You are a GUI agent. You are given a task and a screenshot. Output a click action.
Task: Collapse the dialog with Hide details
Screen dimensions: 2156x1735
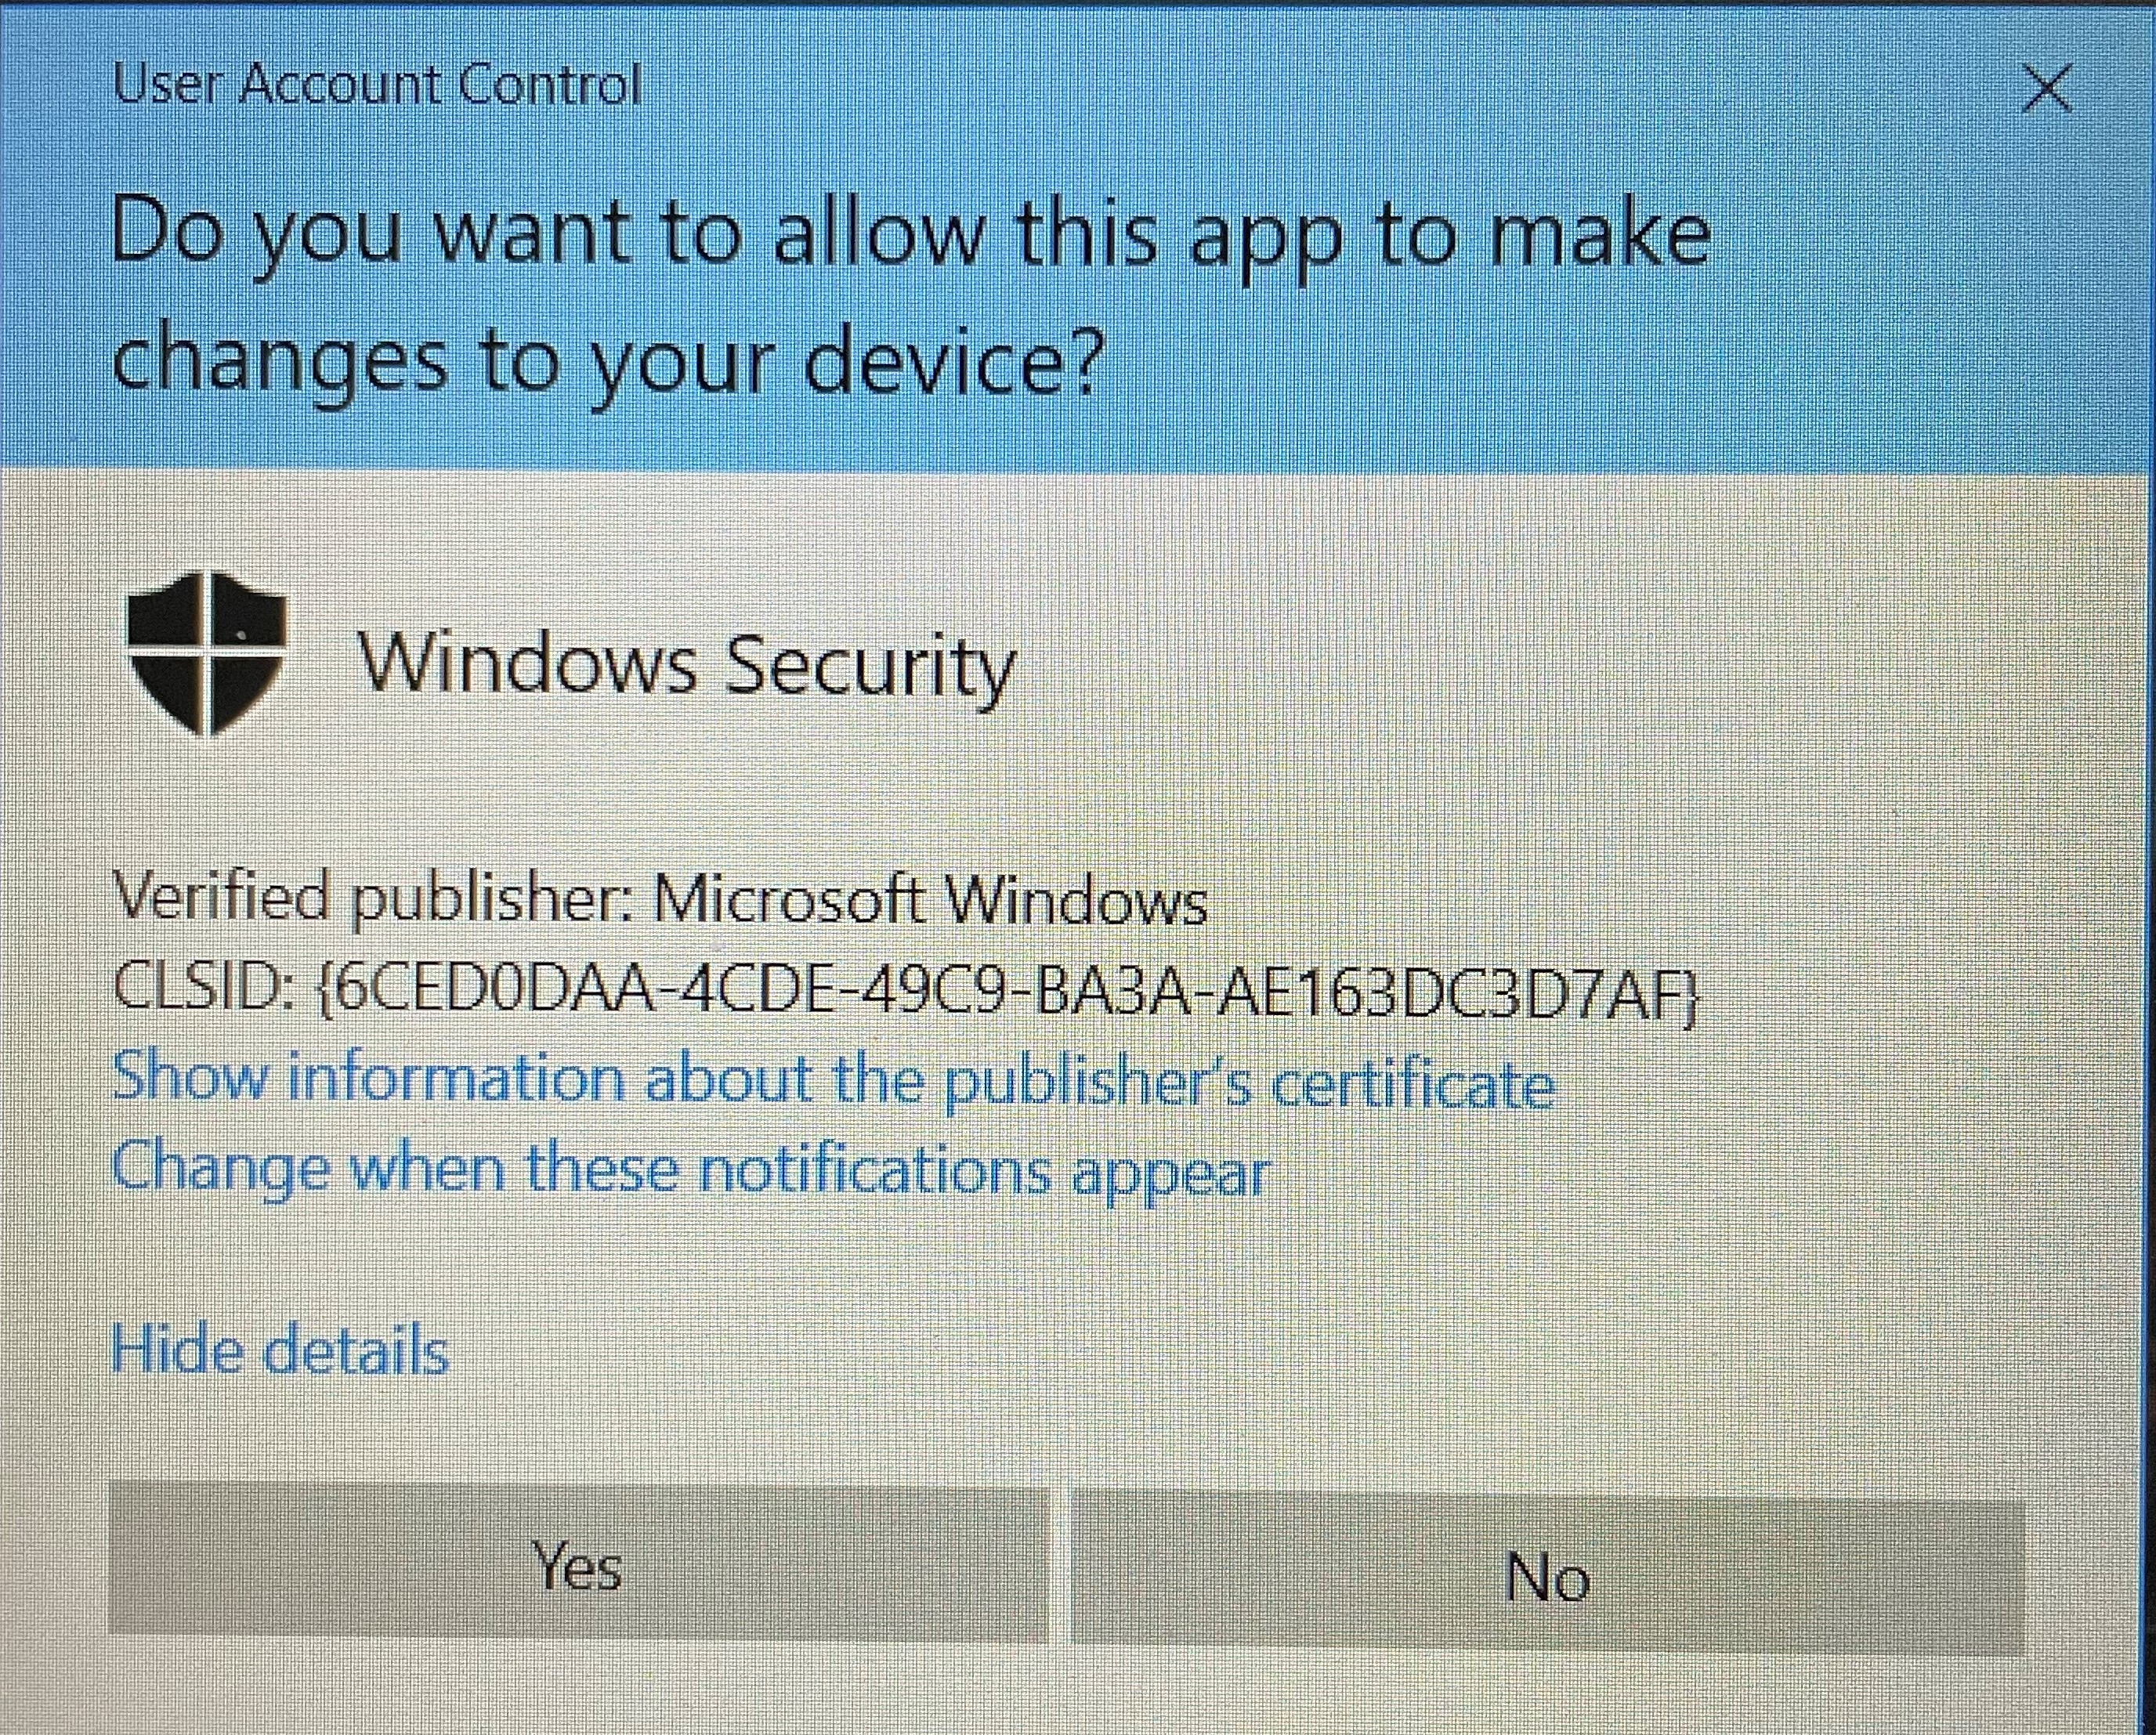click(x=280, y=1350)
